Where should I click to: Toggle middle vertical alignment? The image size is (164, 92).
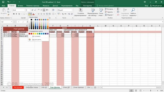(42, 10)
